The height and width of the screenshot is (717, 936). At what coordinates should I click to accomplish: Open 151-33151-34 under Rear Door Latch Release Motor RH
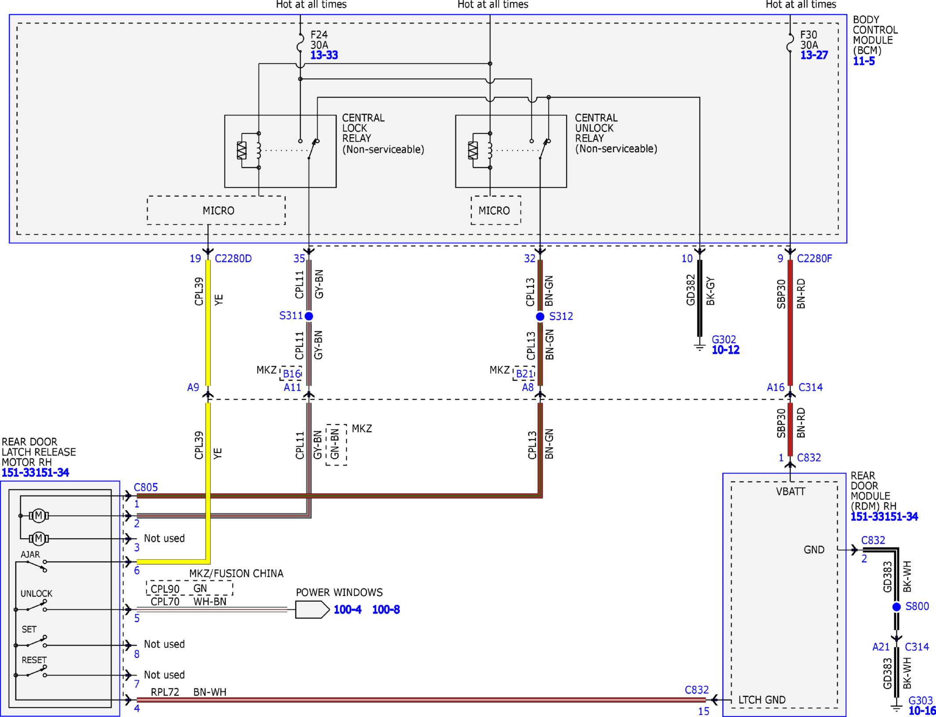[x=35, y=473]
